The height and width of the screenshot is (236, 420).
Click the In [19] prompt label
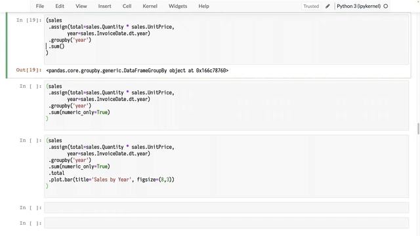pos(29,20)
